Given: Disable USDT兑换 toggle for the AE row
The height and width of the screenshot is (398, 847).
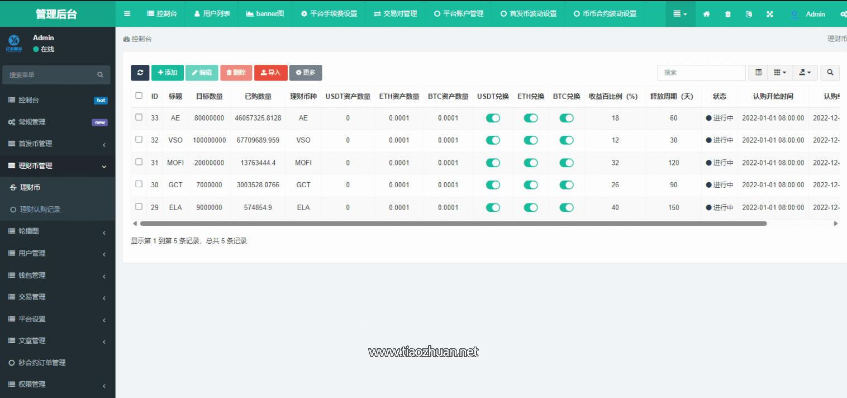Looking at the screenshot, I should click(x=493, y=118).
